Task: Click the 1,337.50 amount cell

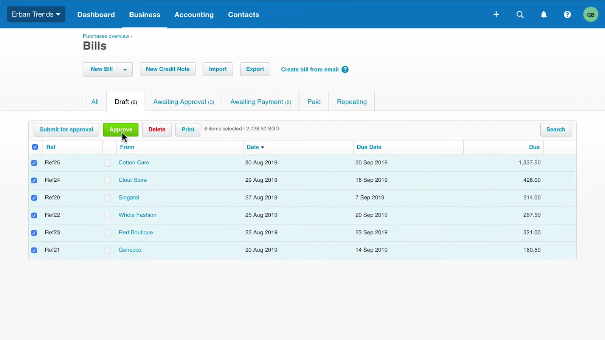Action: pos(529,162)
